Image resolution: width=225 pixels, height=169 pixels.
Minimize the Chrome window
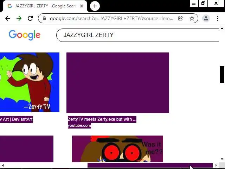[x=194, y=4]
